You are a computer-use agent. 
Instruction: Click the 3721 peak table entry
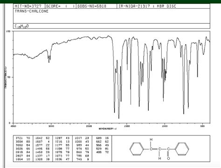[x=19, y=138]
